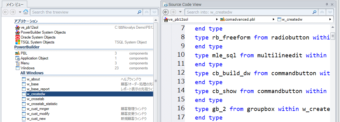Click the PBL library icon
This screenshot has width=340, height=122.
(x=18, y=53)
